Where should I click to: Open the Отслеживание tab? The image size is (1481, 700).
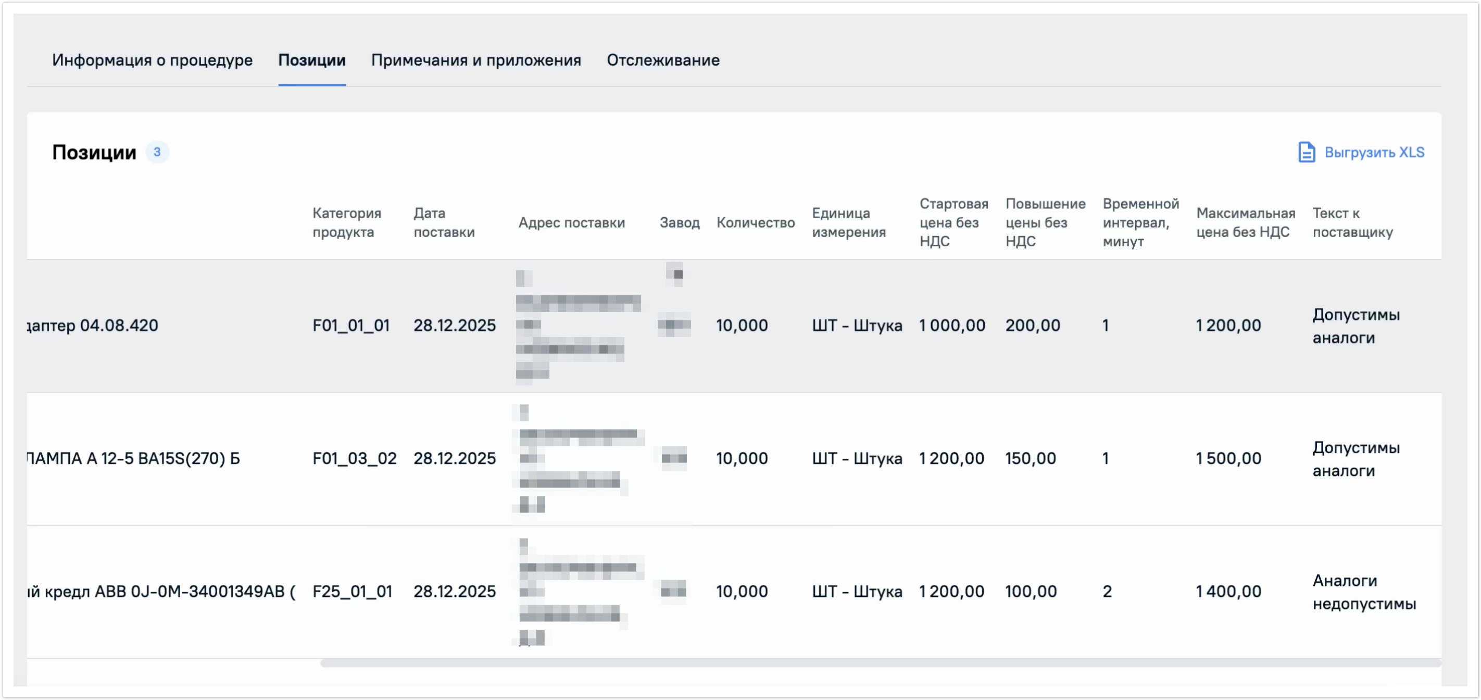click(x=663, y=60)
